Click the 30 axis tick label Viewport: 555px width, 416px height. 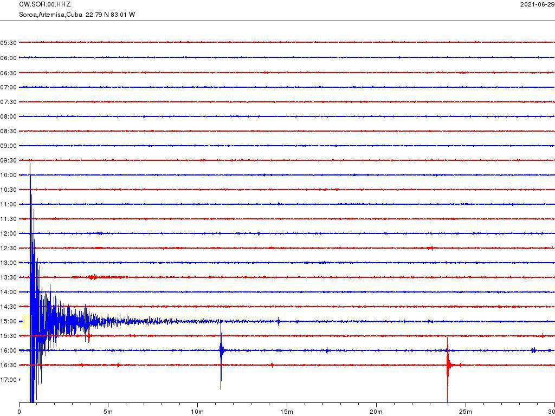point(551,412)
